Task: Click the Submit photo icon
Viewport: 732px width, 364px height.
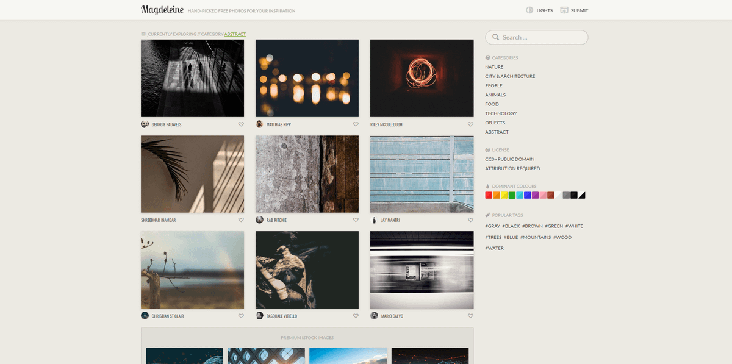Action: pyautogui.click(x=564, y=10)
